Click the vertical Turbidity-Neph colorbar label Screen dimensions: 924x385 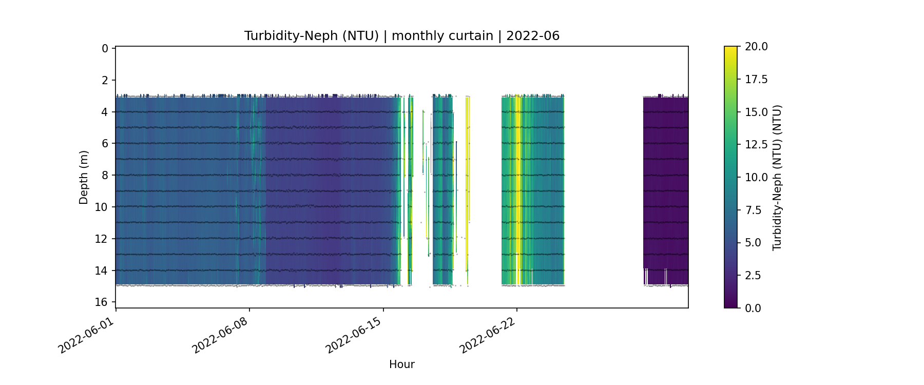coord(777,177)
